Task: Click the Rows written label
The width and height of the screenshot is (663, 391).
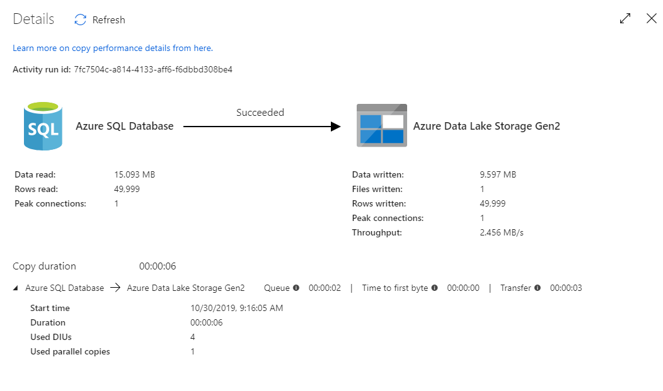Action: [379, 203]
